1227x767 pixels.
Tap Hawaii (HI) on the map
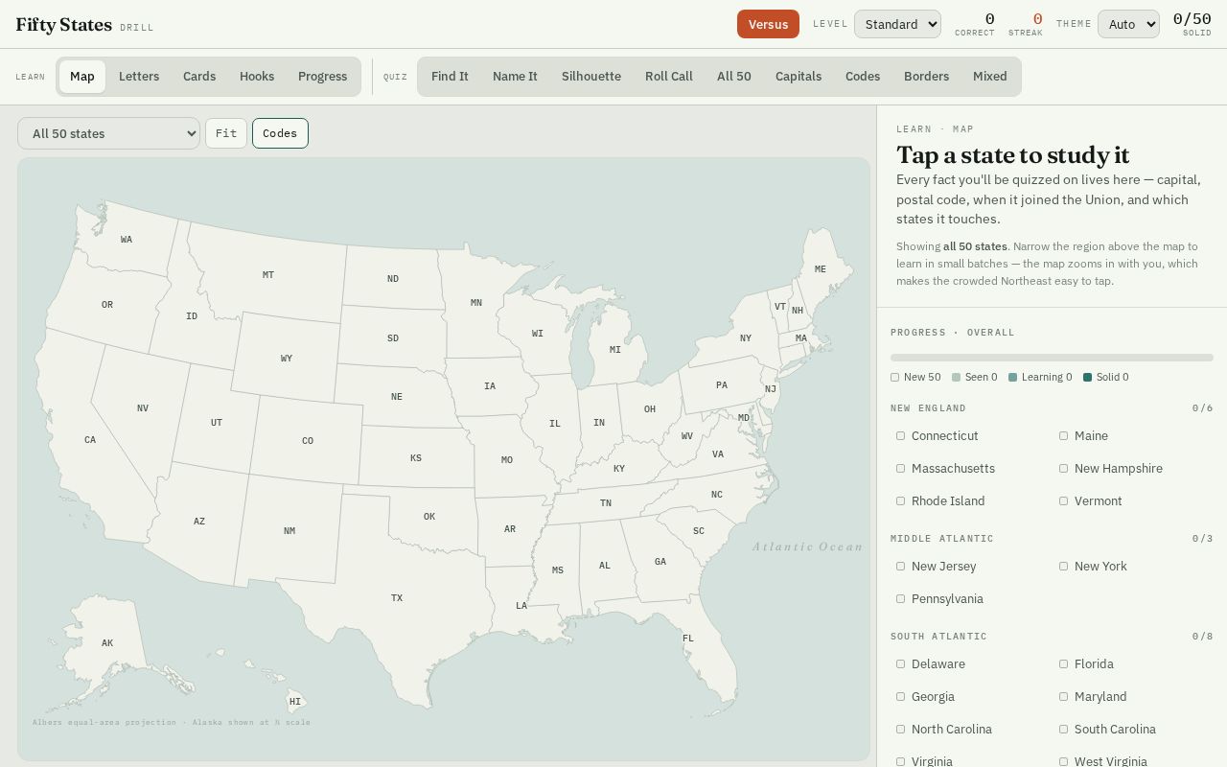295,702
